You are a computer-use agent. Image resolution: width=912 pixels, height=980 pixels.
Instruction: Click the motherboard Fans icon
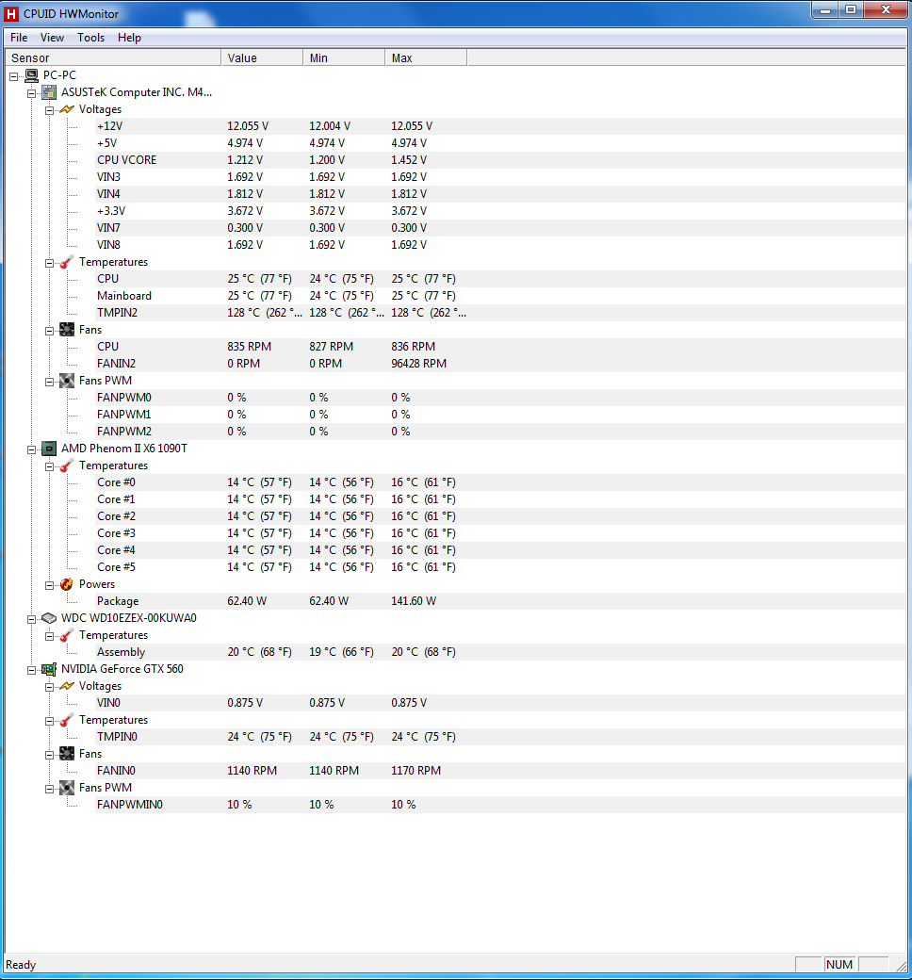pos(67,330)
